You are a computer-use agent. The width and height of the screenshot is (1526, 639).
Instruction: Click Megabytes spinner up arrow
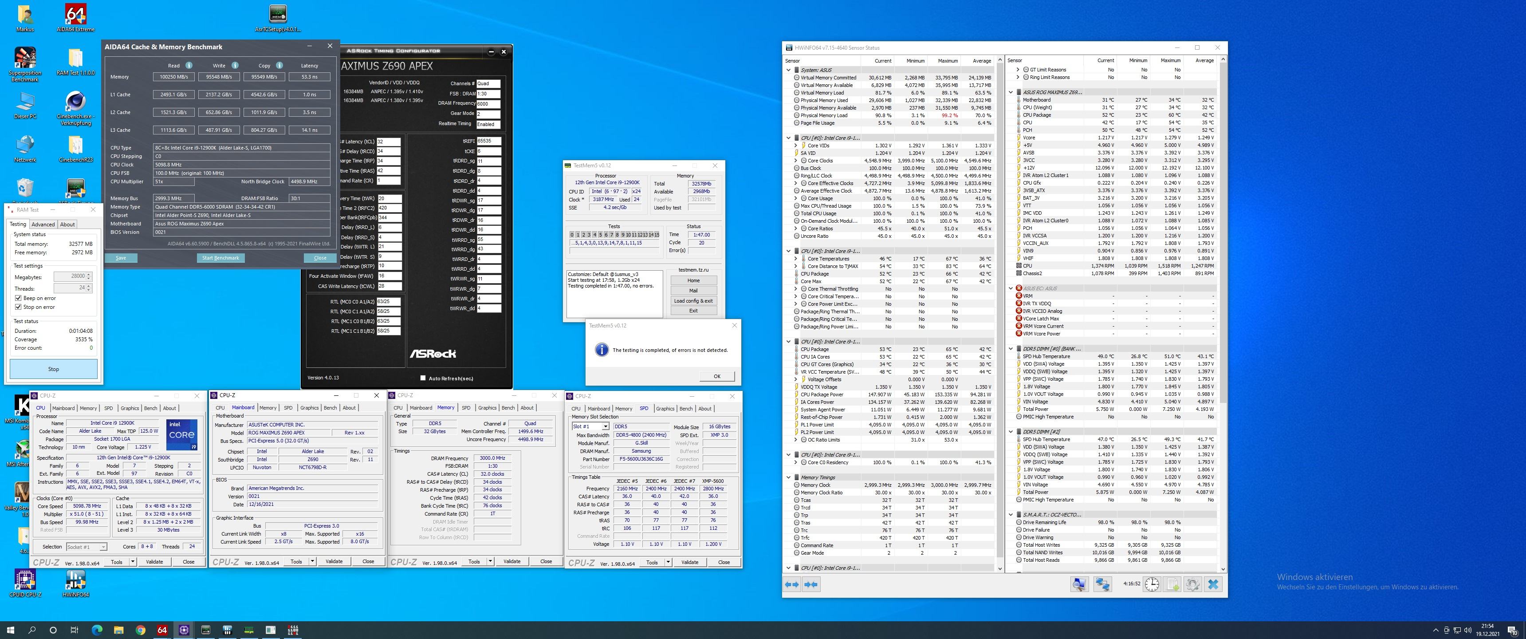89,274
